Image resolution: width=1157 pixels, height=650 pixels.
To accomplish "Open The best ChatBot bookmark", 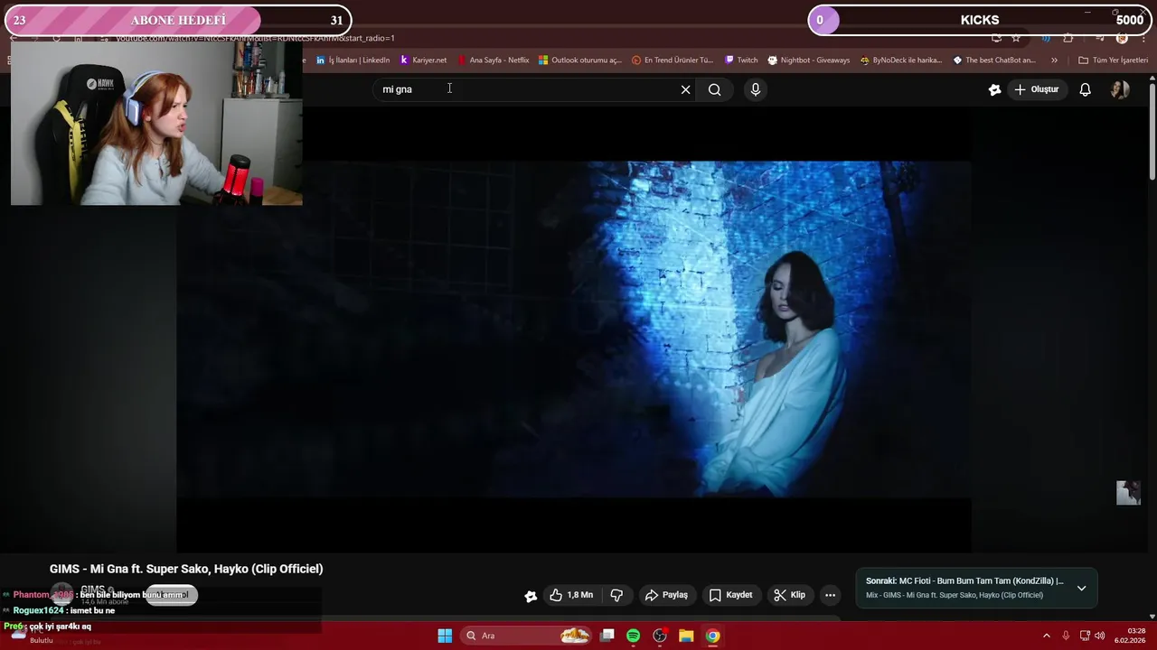I will (994, 60).
